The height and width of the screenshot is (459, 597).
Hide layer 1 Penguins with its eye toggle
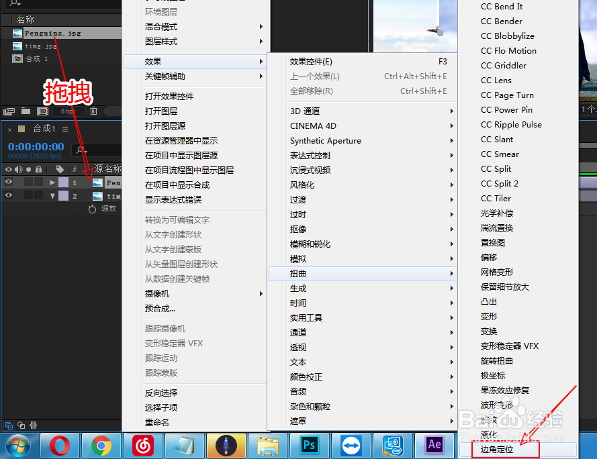pyautogui.click(x=8, y=182)
